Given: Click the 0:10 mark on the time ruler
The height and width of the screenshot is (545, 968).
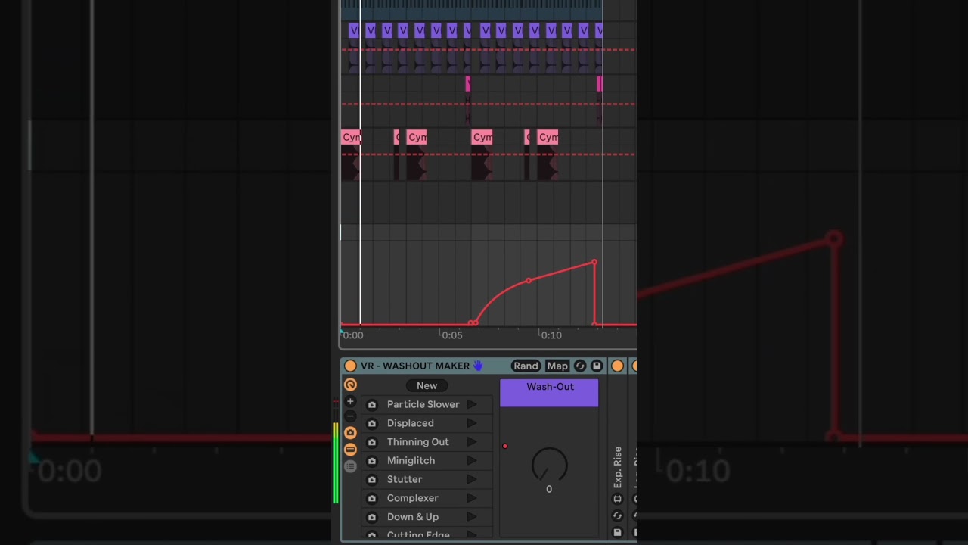Looking at the screenshot, I should (551, 335).
